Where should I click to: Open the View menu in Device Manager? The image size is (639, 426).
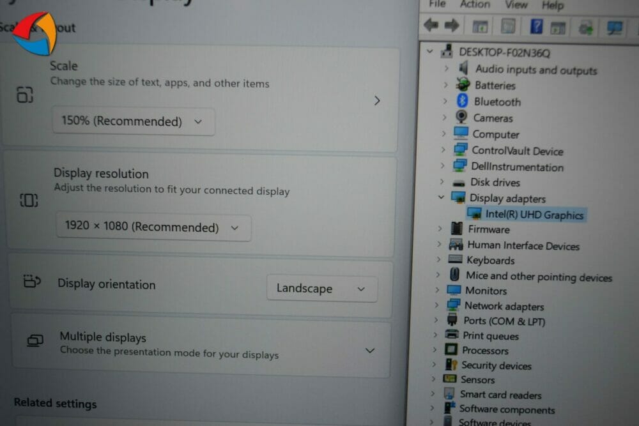[x=516, y=4]
